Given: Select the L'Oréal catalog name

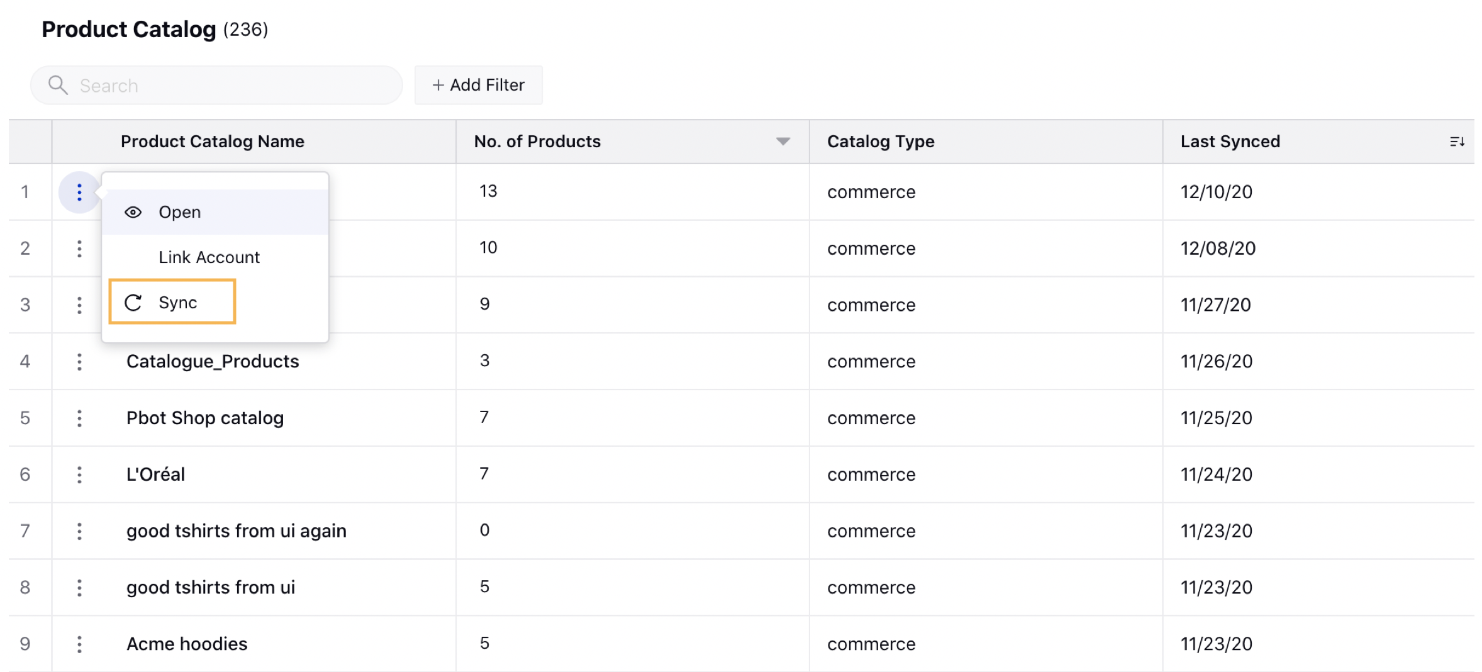Looking at the screenshot, I should pyautogui.click(x=155, y=474).
